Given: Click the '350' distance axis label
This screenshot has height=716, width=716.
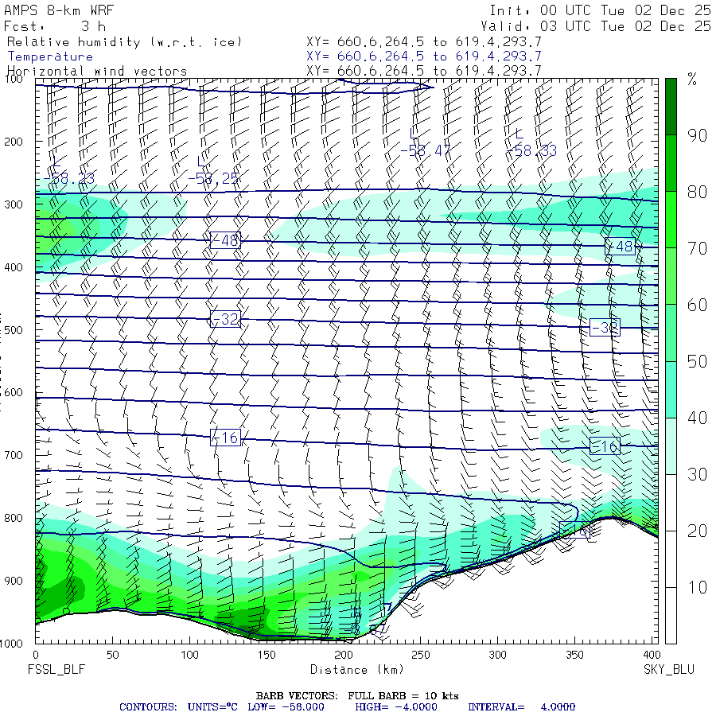Looking at the screenshot, I should (574, 656).
